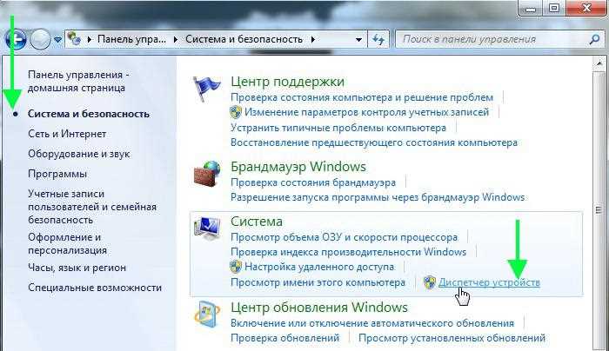Select Оборудование и звук in sidebar
The image size is (609, 351).
click(x=78, y=154)
